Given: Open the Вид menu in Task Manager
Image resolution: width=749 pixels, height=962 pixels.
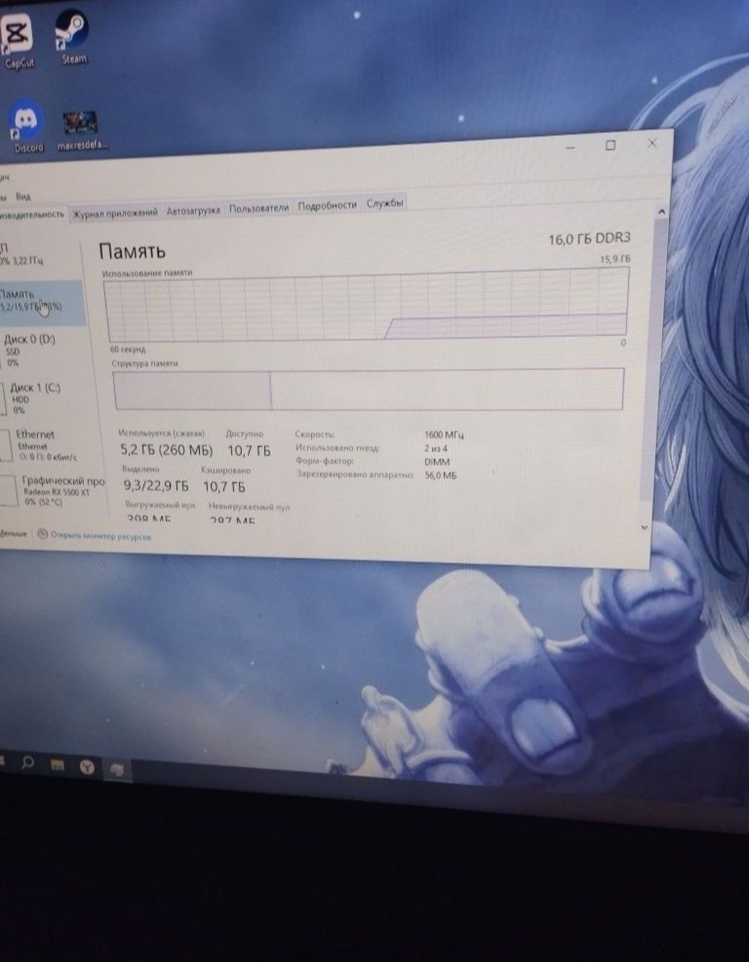Looking at the screenshot, I should 23,196.
